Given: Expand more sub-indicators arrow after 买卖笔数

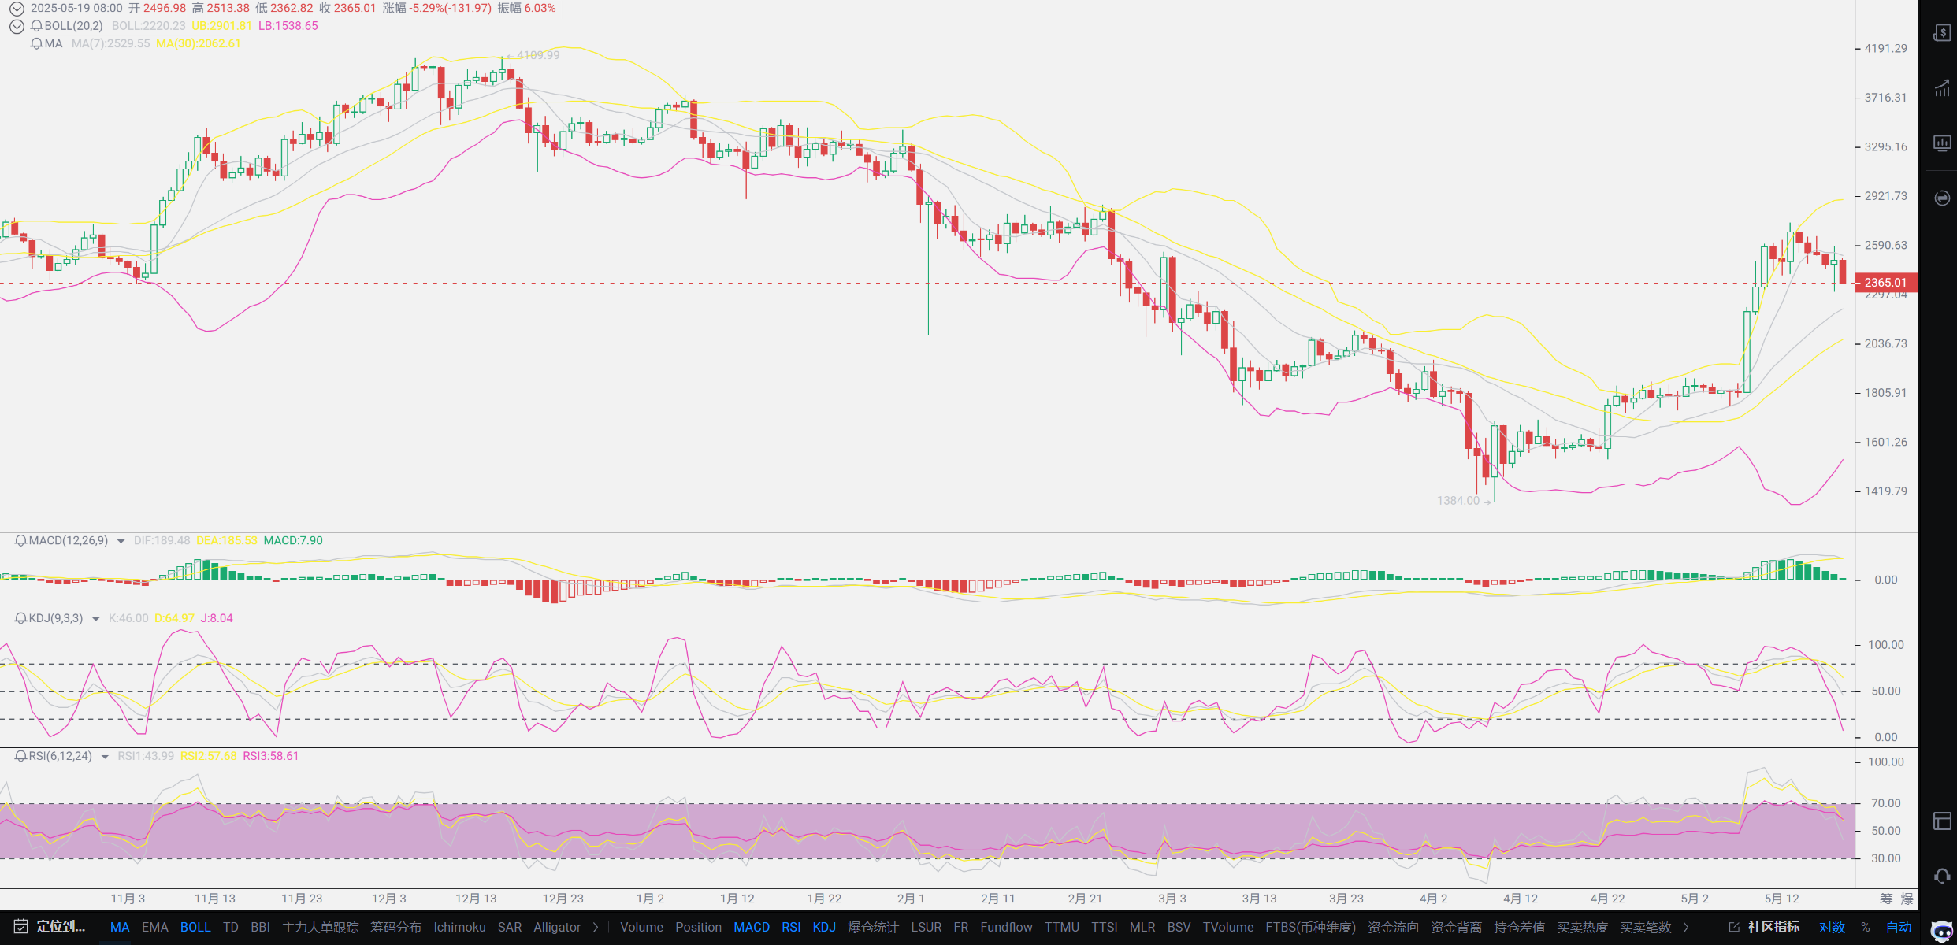Looking at the screenshot, I should pyautogui.click(x=1686, y=928).
